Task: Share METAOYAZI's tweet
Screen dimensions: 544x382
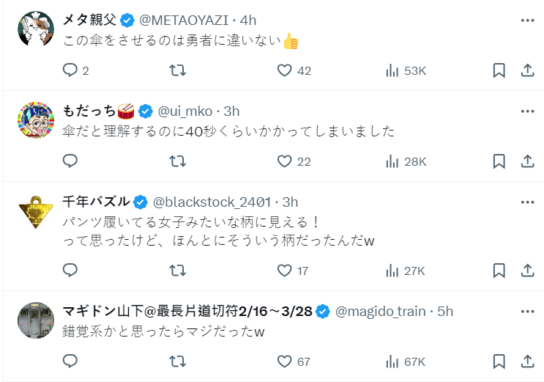Action: tap(526, 70)
